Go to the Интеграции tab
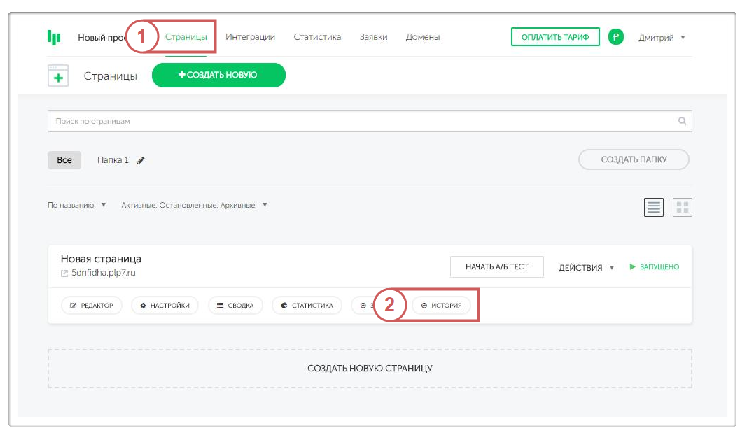This screenshot has width=747, height=435. point(250,37)
